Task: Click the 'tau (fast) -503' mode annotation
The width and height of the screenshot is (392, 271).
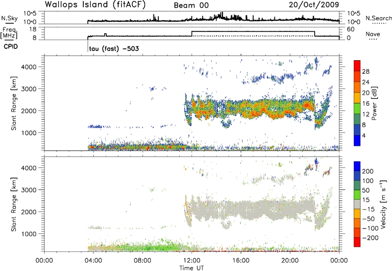Action: point(114,48)
